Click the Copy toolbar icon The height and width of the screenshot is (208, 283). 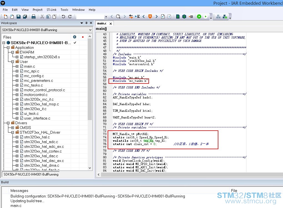pos(48,17)
